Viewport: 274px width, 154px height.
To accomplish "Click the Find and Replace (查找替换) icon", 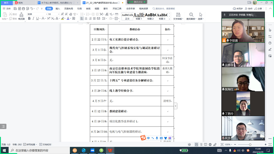I will point(191,16).
